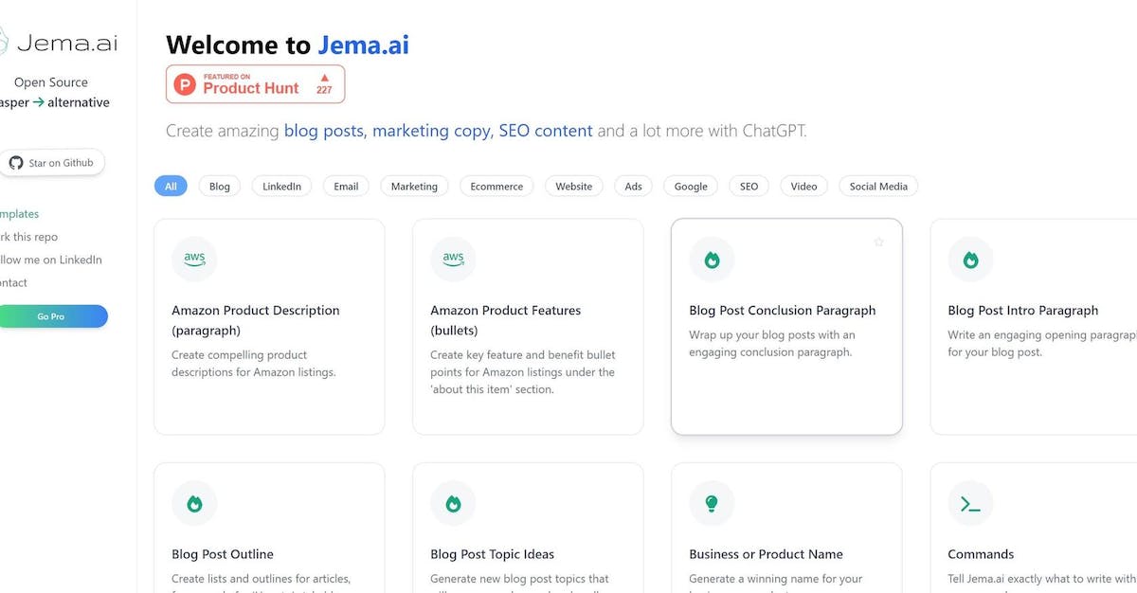Viewport: 1137px width, 593px height.
Task: Click terminal prompt icon on Commands card
Action: pos(970,504)
